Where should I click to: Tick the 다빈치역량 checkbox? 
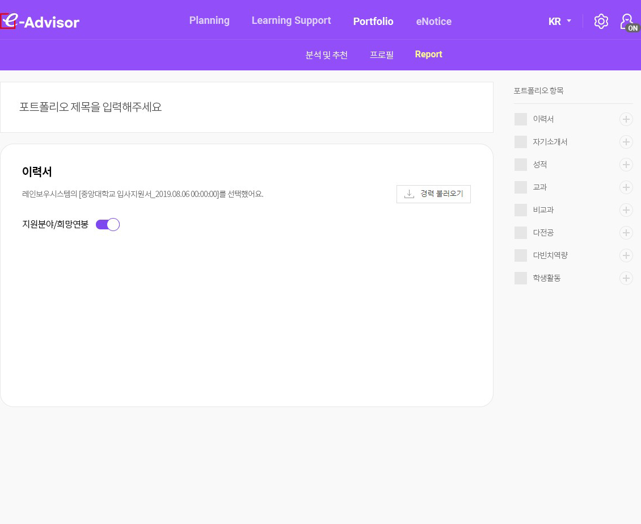tap(521, 255)
